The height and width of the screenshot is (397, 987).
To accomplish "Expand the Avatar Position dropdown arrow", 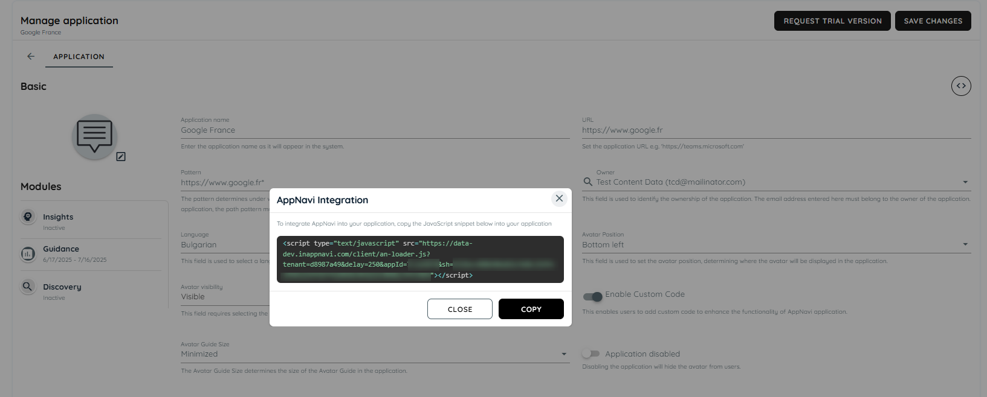I will [x=965, y=244].
